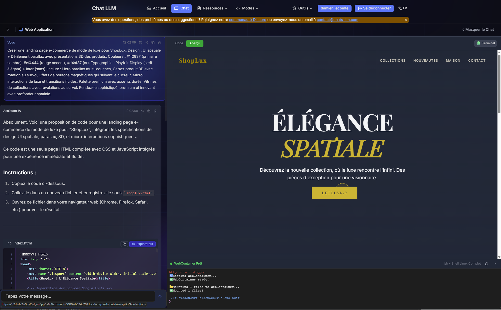Copy the index.html code block
This screenshot has width=501, height=310.
[x=124, y=244]
